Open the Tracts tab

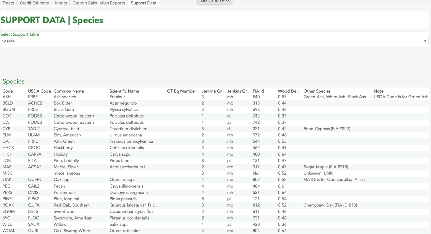click(x=8, y=3)
